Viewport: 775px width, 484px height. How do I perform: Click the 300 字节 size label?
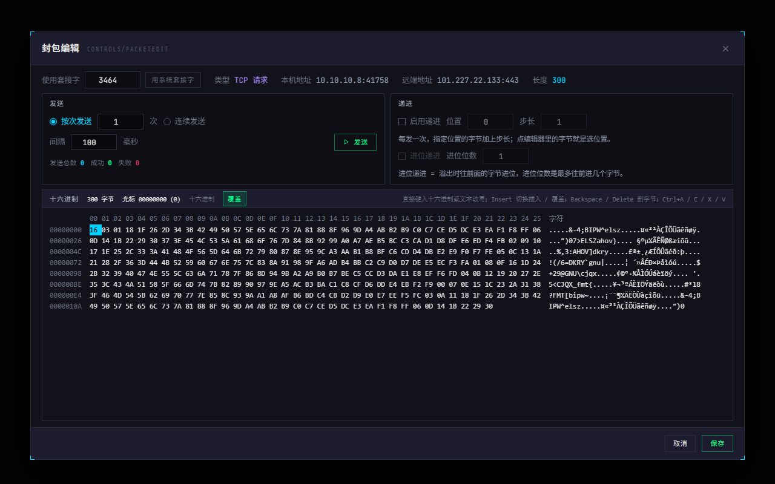[101, 199]
